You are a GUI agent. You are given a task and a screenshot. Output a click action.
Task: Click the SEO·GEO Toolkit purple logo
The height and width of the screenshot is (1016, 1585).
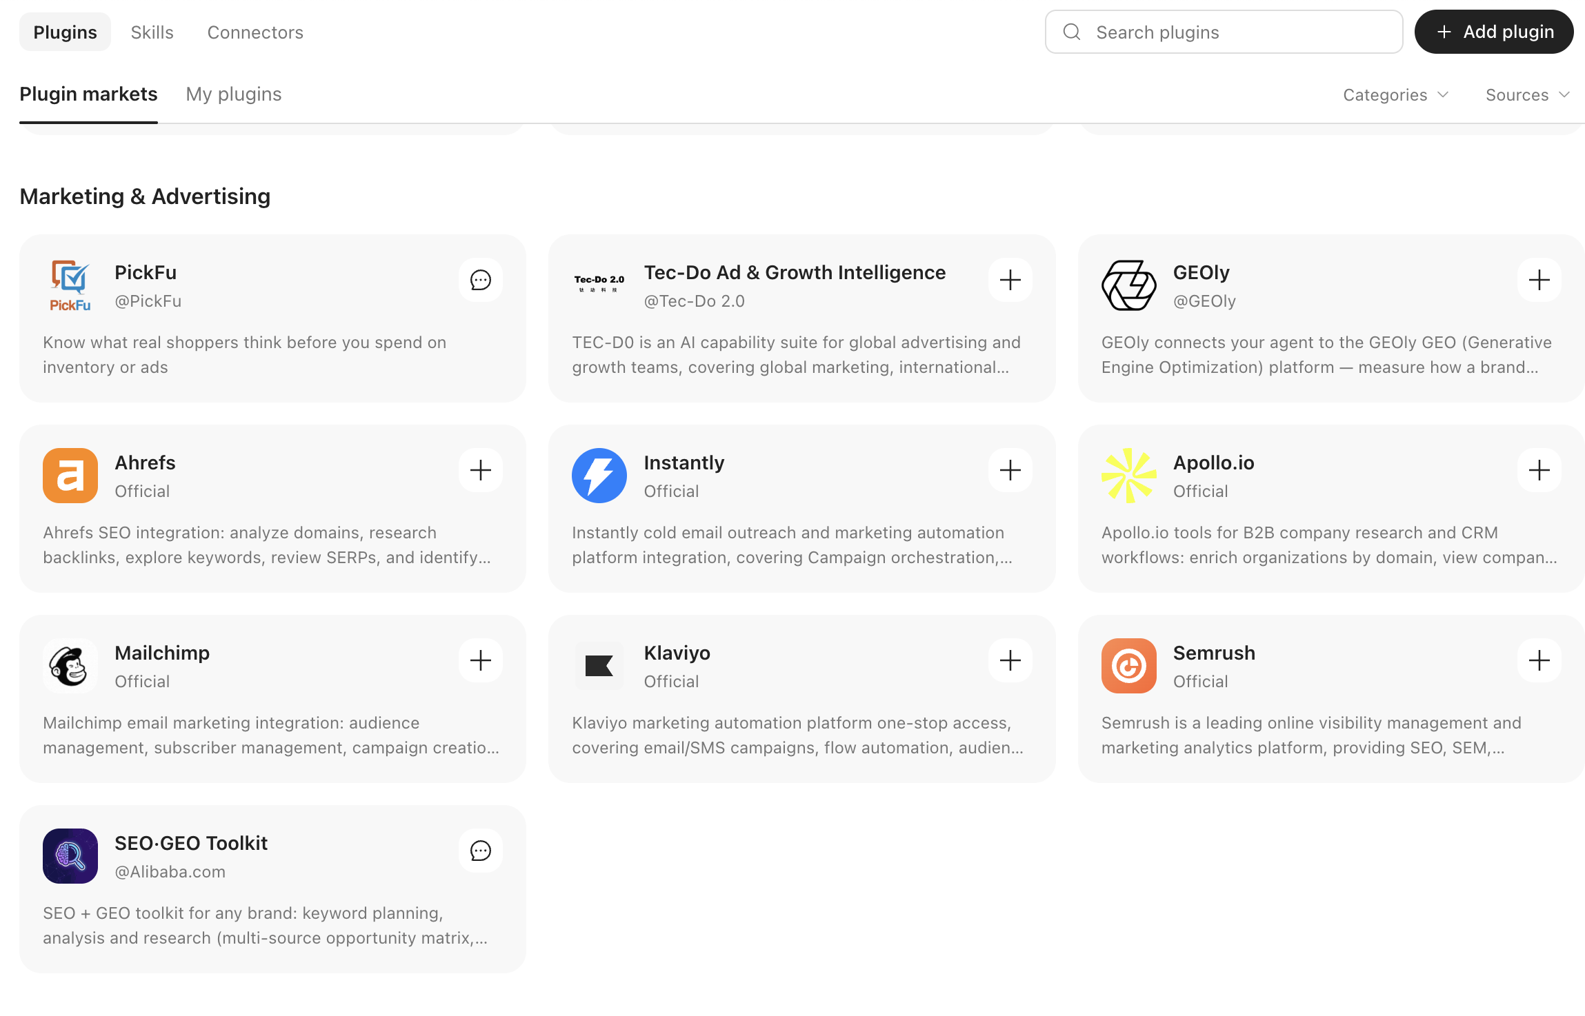click(70, 856)
